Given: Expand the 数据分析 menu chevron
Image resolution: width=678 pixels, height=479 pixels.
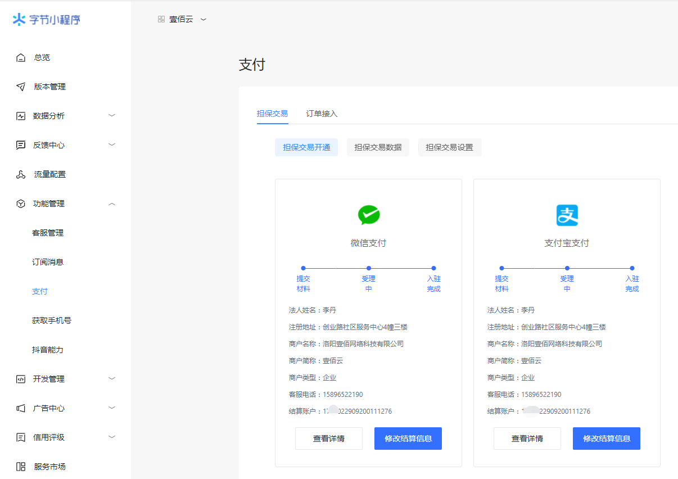Looking at the screenshot, I should 112,115.
